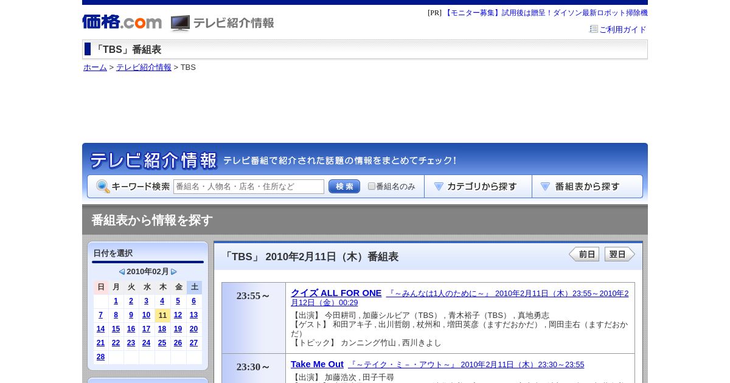Select February 9 in the calendar
730x383 pixels.
pyautogui.click(x=131, y=315)
